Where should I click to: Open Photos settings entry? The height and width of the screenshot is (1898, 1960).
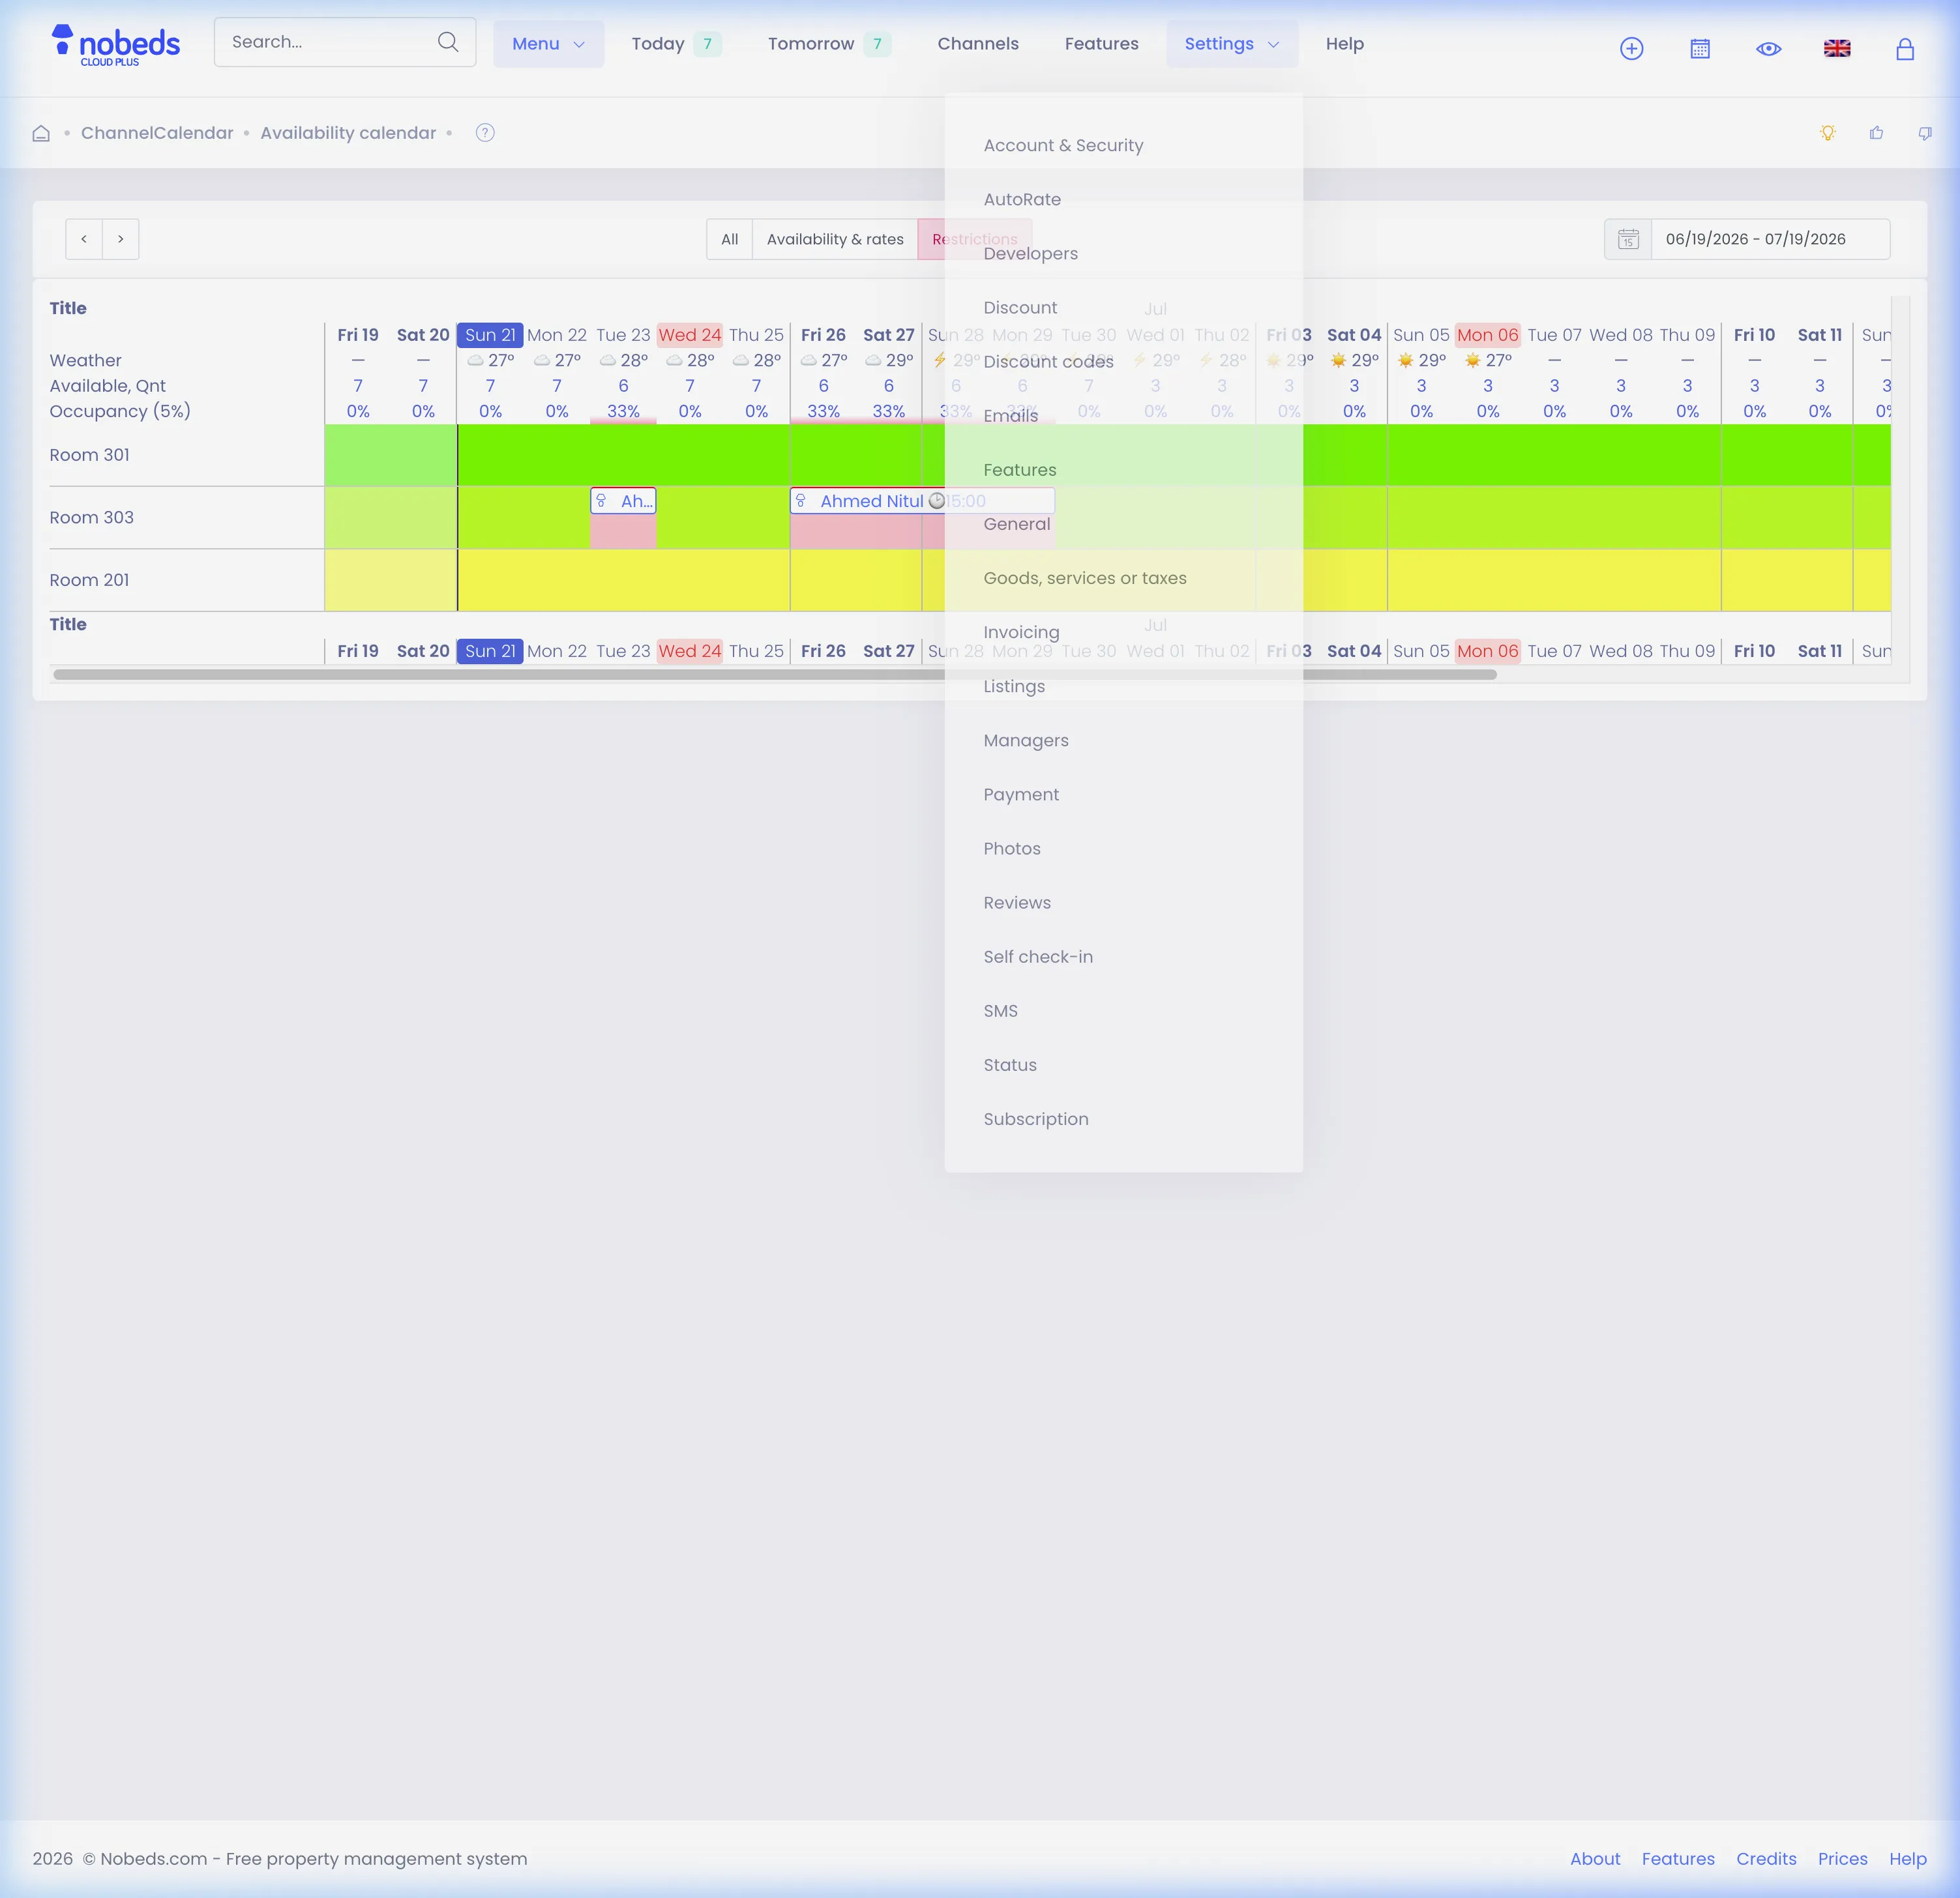pos(1011,849)
